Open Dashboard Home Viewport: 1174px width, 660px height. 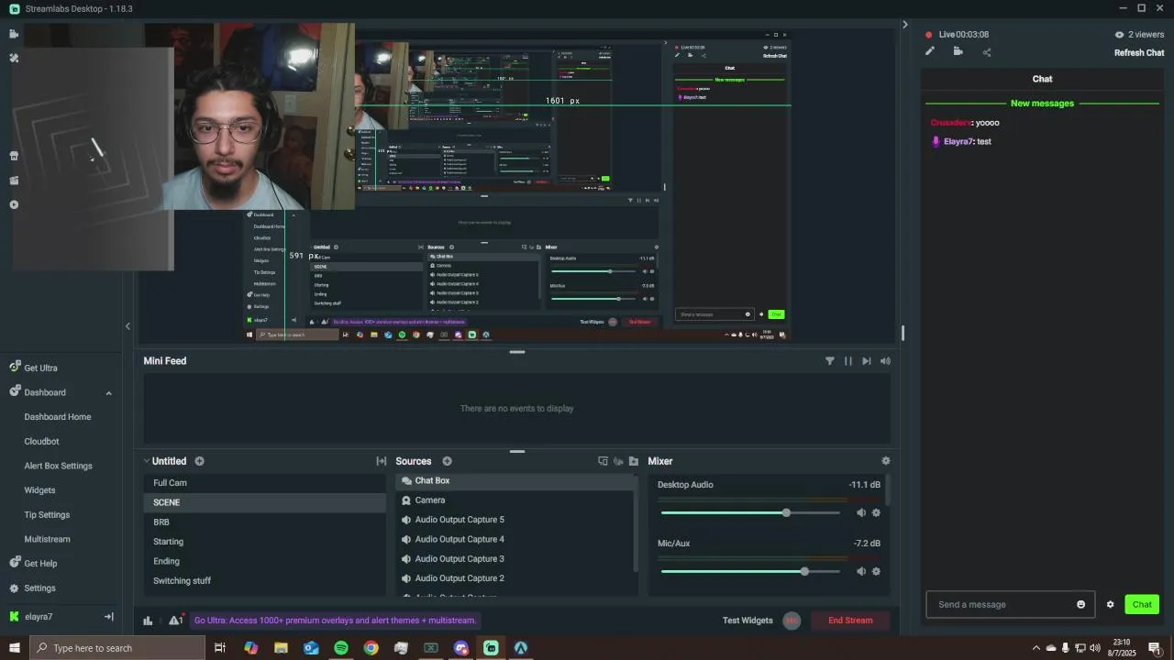click(58, 417)
